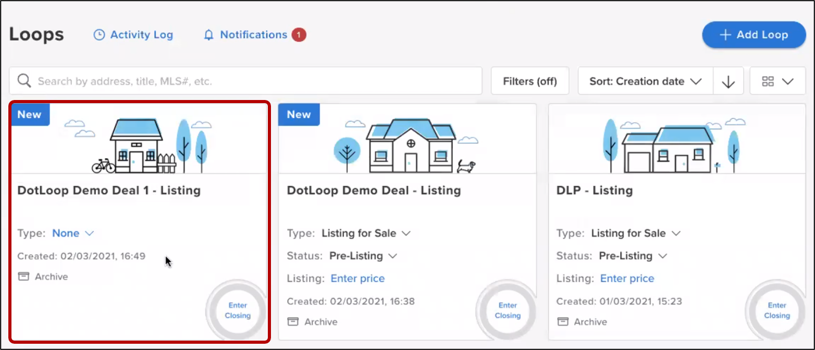Click Enter Closing on DotLoop Demo Deal - Listing card
This screenshot has width=815, height=350.
tap(508, 310)
